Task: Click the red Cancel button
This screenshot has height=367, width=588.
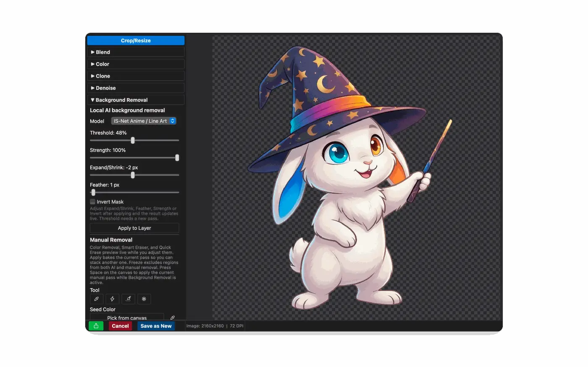Action: [x=120, y=326]
